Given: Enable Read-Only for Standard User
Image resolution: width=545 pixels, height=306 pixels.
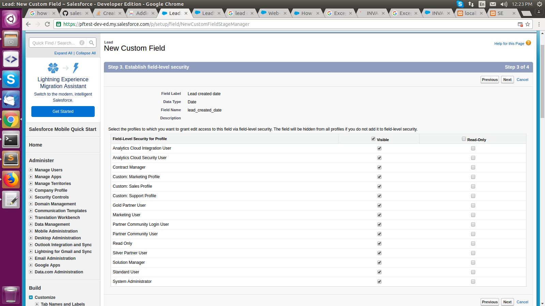Looking at the screenshot, I should pos(473,272).
